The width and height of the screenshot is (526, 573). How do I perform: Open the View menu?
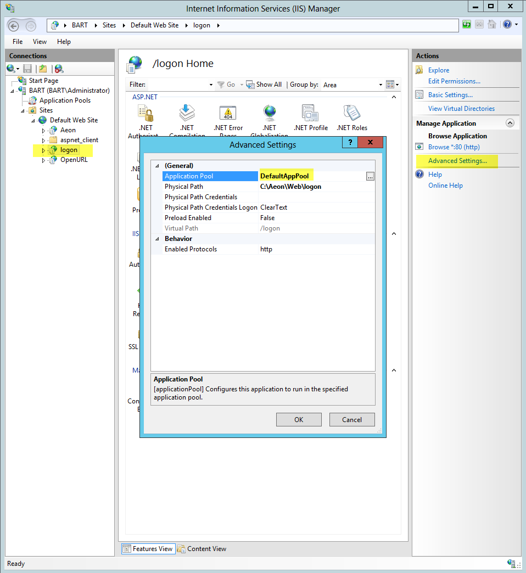click(x=39, y=41)
